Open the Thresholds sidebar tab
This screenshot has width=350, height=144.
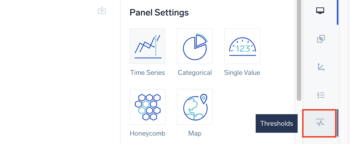pyautogui.click(x=320, y=123)
